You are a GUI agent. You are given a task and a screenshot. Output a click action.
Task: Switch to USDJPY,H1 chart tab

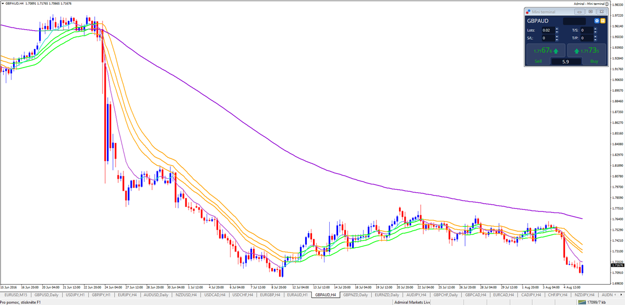click(74, 295)
